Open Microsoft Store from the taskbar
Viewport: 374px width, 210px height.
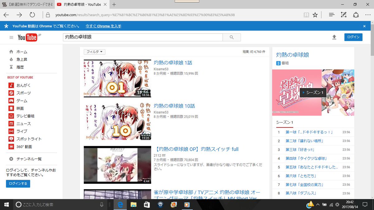[x=147, y=204]
